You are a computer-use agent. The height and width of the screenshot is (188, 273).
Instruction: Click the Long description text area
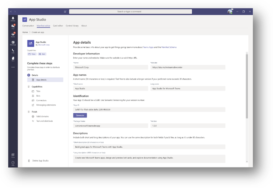pyautogui.click(x=149, y=159)
